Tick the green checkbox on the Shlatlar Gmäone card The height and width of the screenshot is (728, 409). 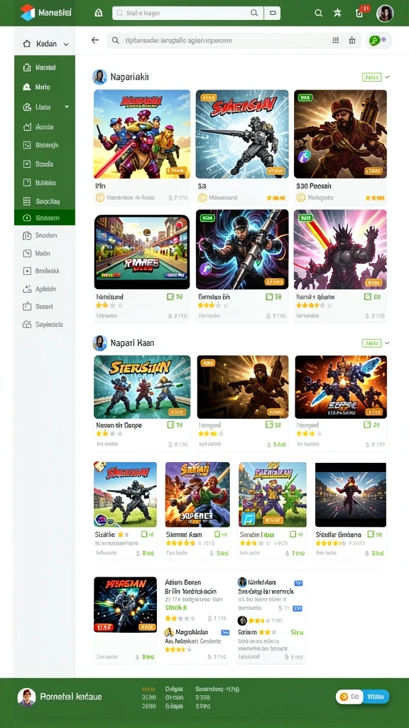point(371,535)
